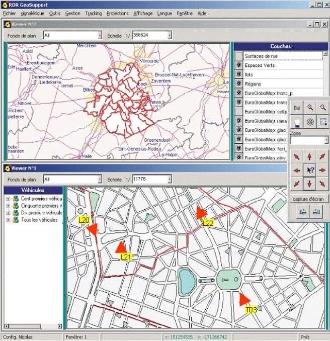The height and width of the screenshot is (341, 330).
Task: Select the hand pan tool
Action: coord(297,121)
